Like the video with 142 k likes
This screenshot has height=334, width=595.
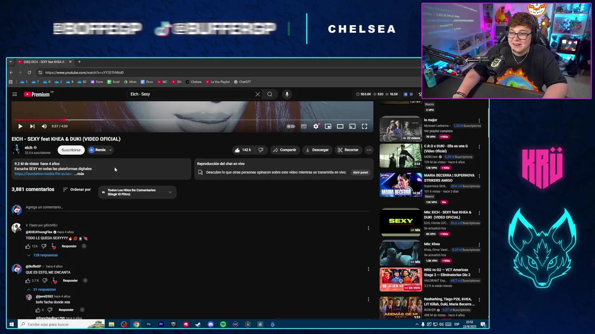[243, 150]
